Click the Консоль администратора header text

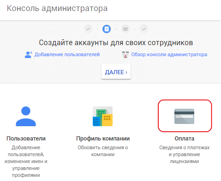pyautogui.click(x=57, y=8)
